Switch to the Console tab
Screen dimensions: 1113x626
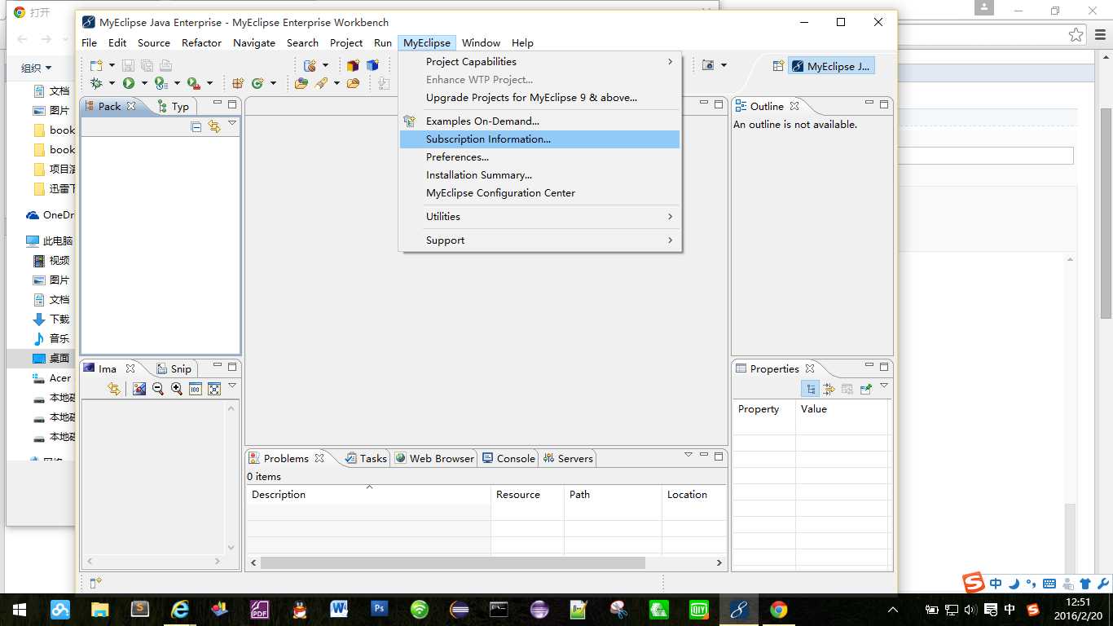point(508,458)
